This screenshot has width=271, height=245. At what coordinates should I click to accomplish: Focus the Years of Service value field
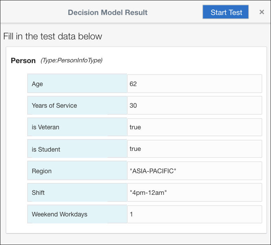pos(194,105)
